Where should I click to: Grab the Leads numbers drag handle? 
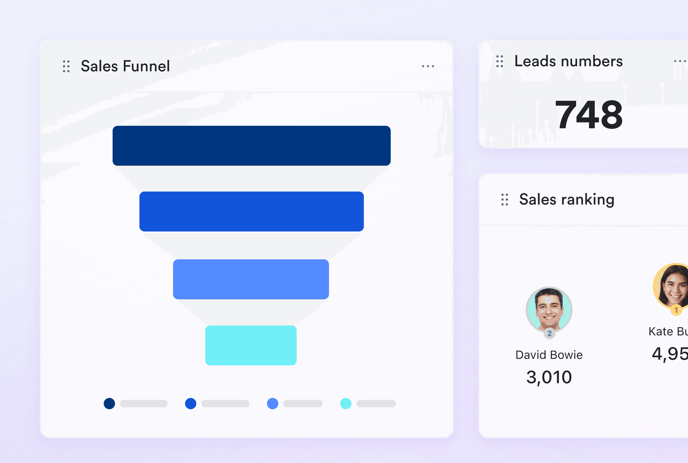pyautogui.click(x=499, y=61)
